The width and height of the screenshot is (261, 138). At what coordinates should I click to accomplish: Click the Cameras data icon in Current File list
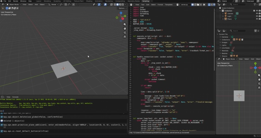232,37
